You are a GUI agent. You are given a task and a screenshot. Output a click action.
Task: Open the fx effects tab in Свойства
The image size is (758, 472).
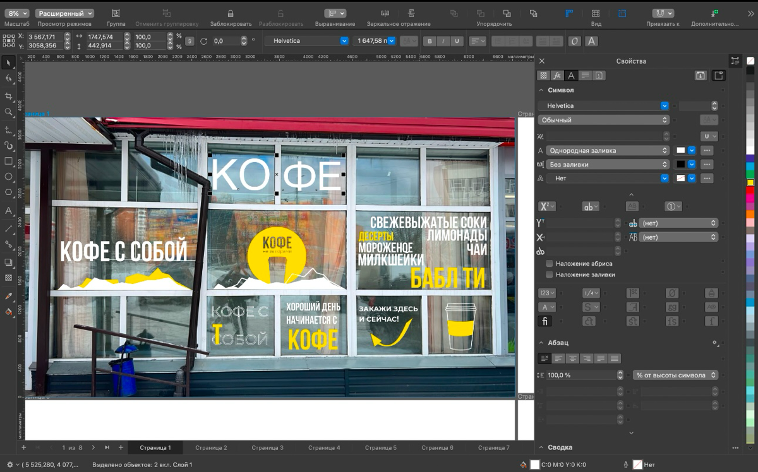557,75
